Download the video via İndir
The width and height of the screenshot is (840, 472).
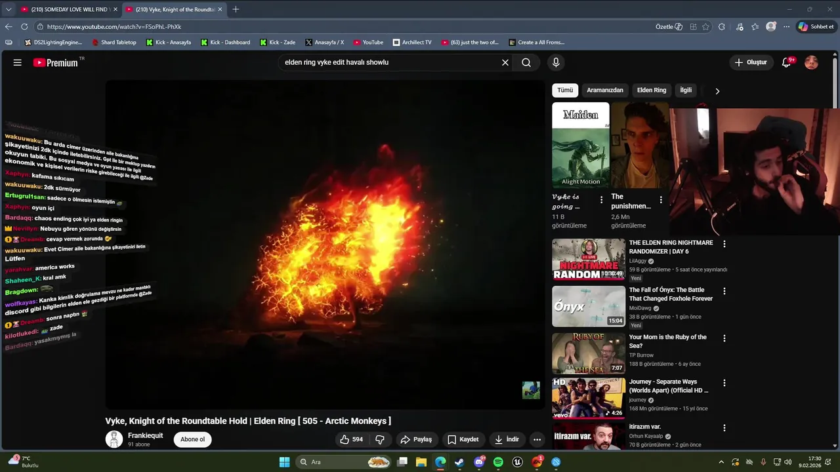[x=507, y=439]
